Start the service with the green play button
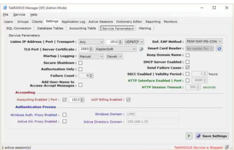This screenshot has height=150, width=234. [x=189, y=136]
